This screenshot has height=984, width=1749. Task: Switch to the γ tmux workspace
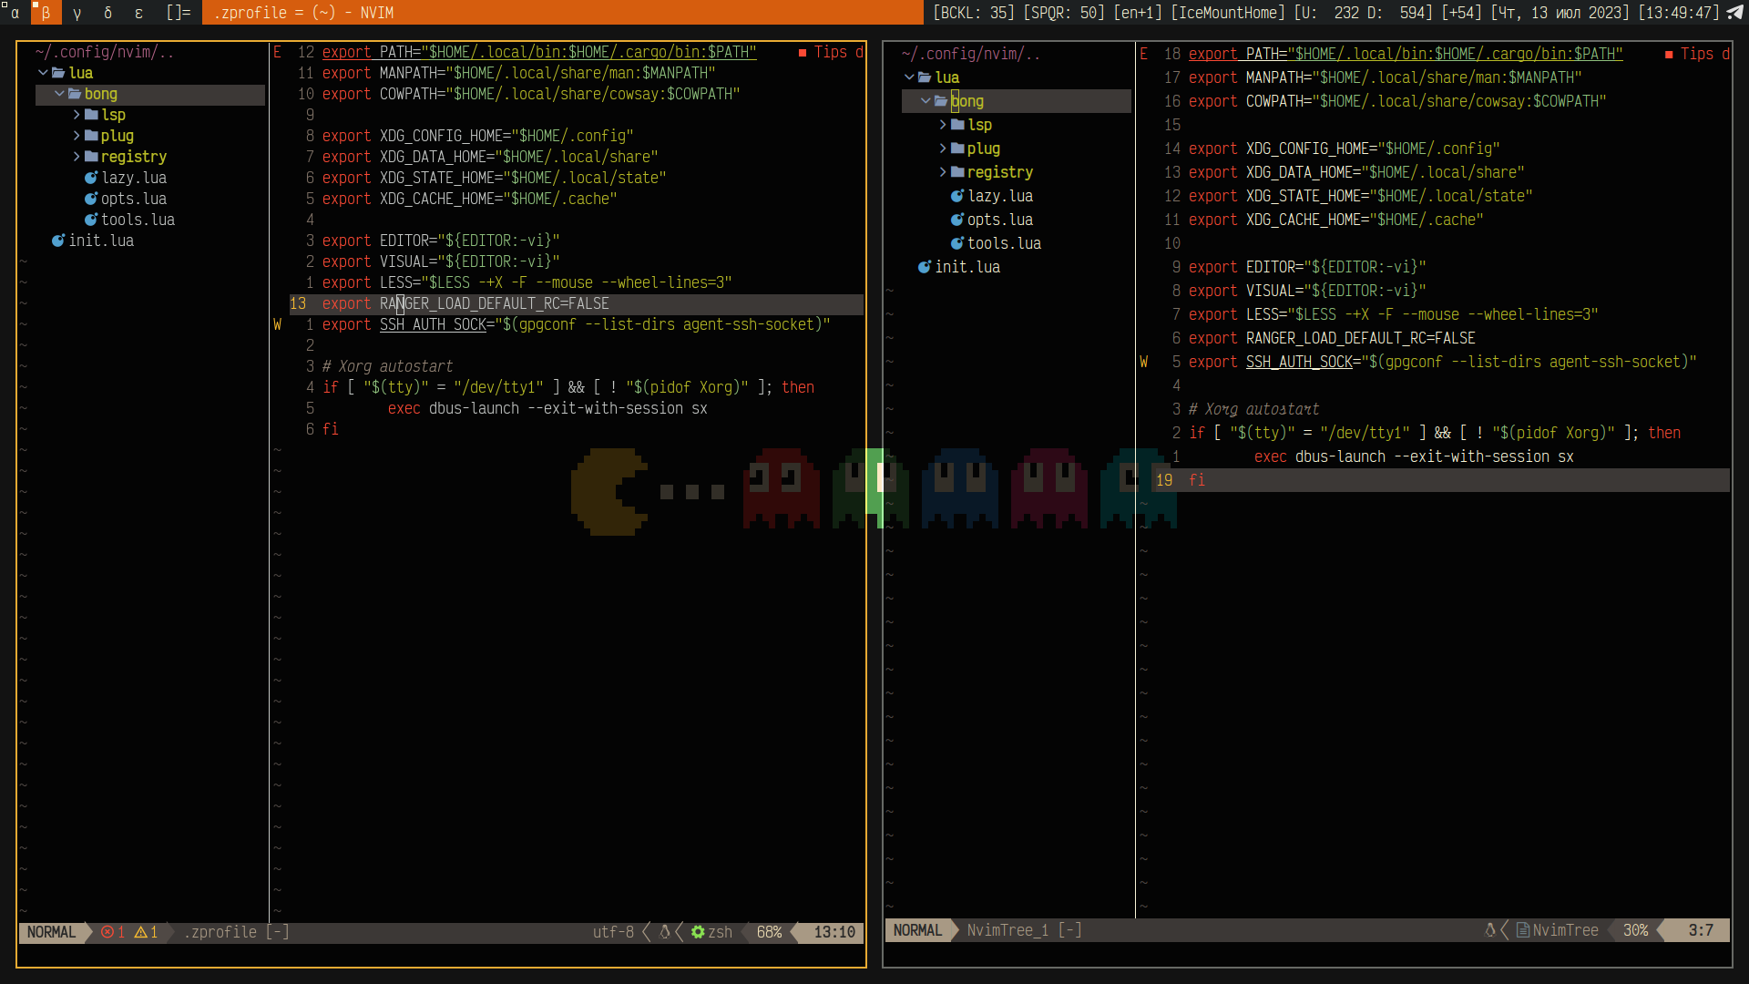[x=77, y=13]
